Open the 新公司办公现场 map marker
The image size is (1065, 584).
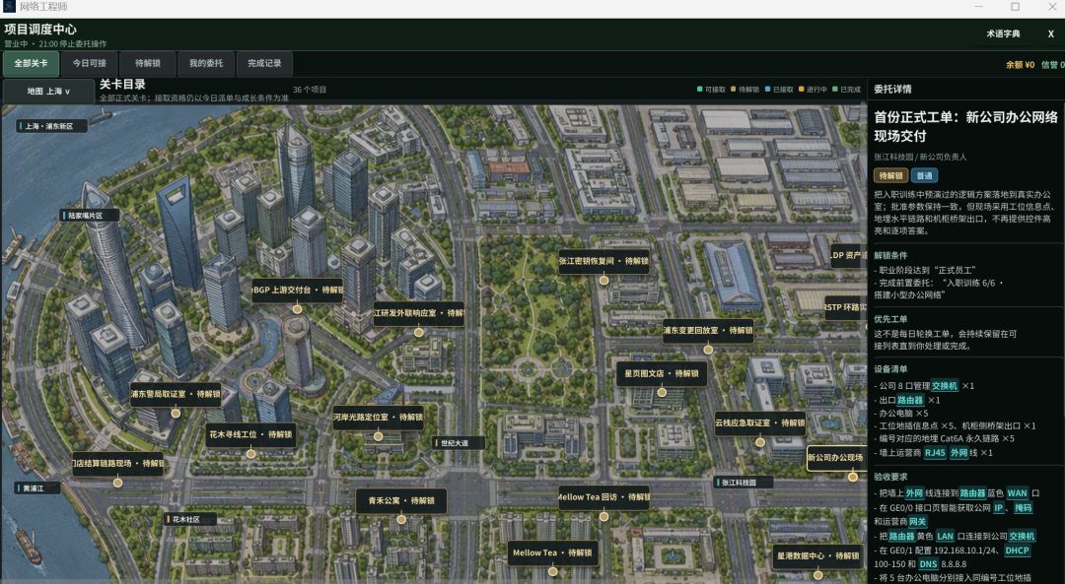coord(852,476)
